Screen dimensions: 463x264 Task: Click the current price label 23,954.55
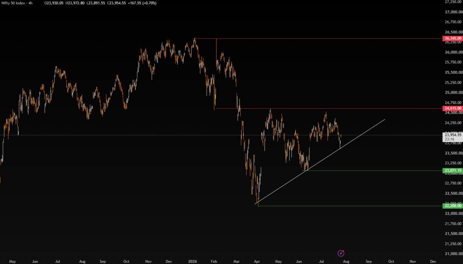453,135
